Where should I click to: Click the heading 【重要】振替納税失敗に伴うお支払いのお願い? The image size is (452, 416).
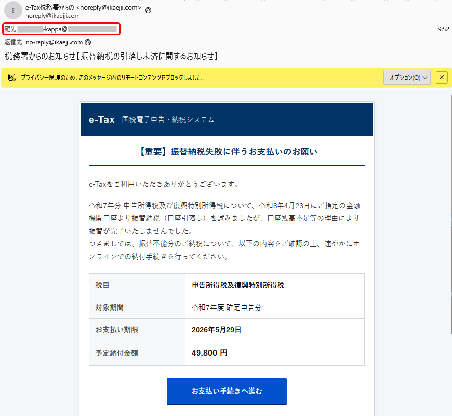[227, 152]
